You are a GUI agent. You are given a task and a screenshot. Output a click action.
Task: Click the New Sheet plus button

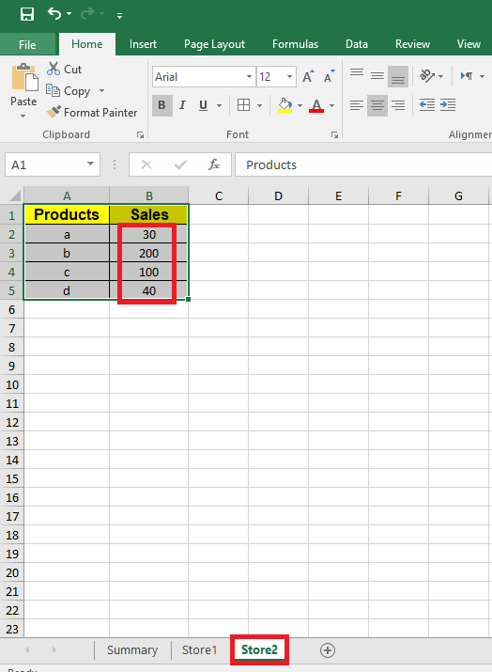point(328,650)
